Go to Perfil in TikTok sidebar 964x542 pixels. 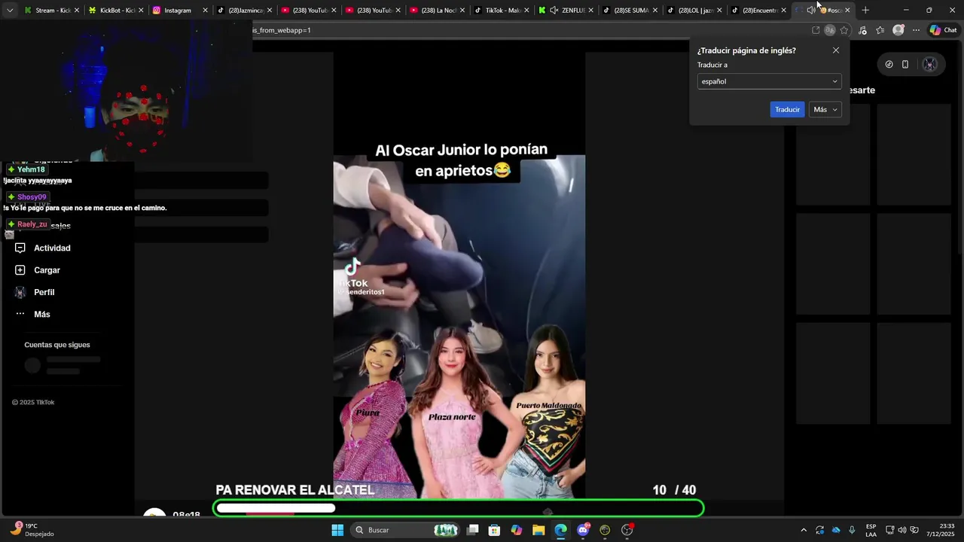click(x=44, y=292)
